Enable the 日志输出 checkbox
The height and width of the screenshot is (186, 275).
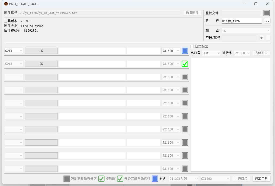[192, 46]
